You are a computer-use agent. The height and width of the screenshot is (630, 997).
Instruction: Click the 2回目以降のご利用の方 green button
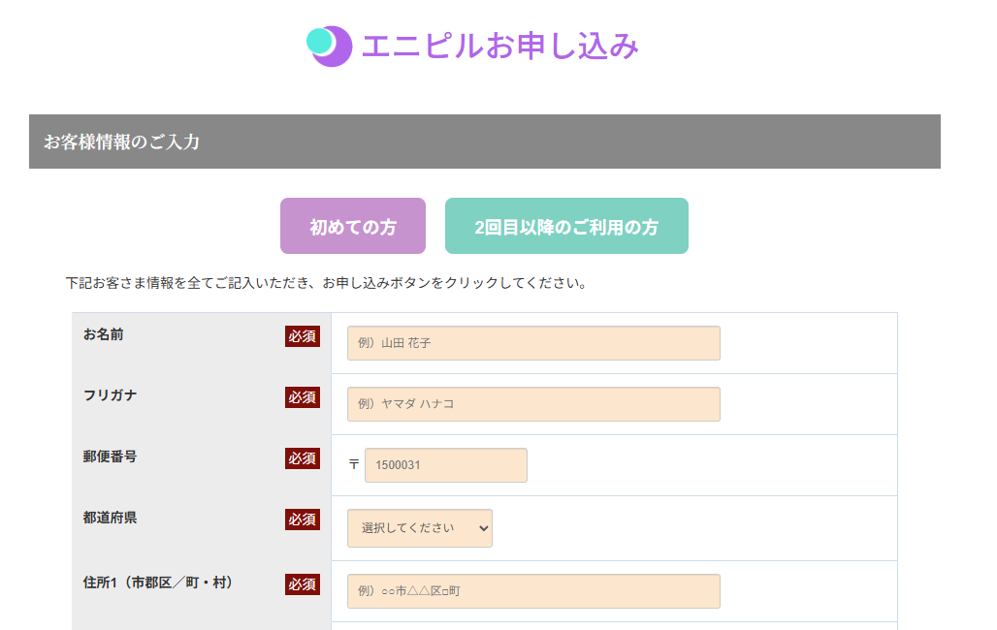566,225
